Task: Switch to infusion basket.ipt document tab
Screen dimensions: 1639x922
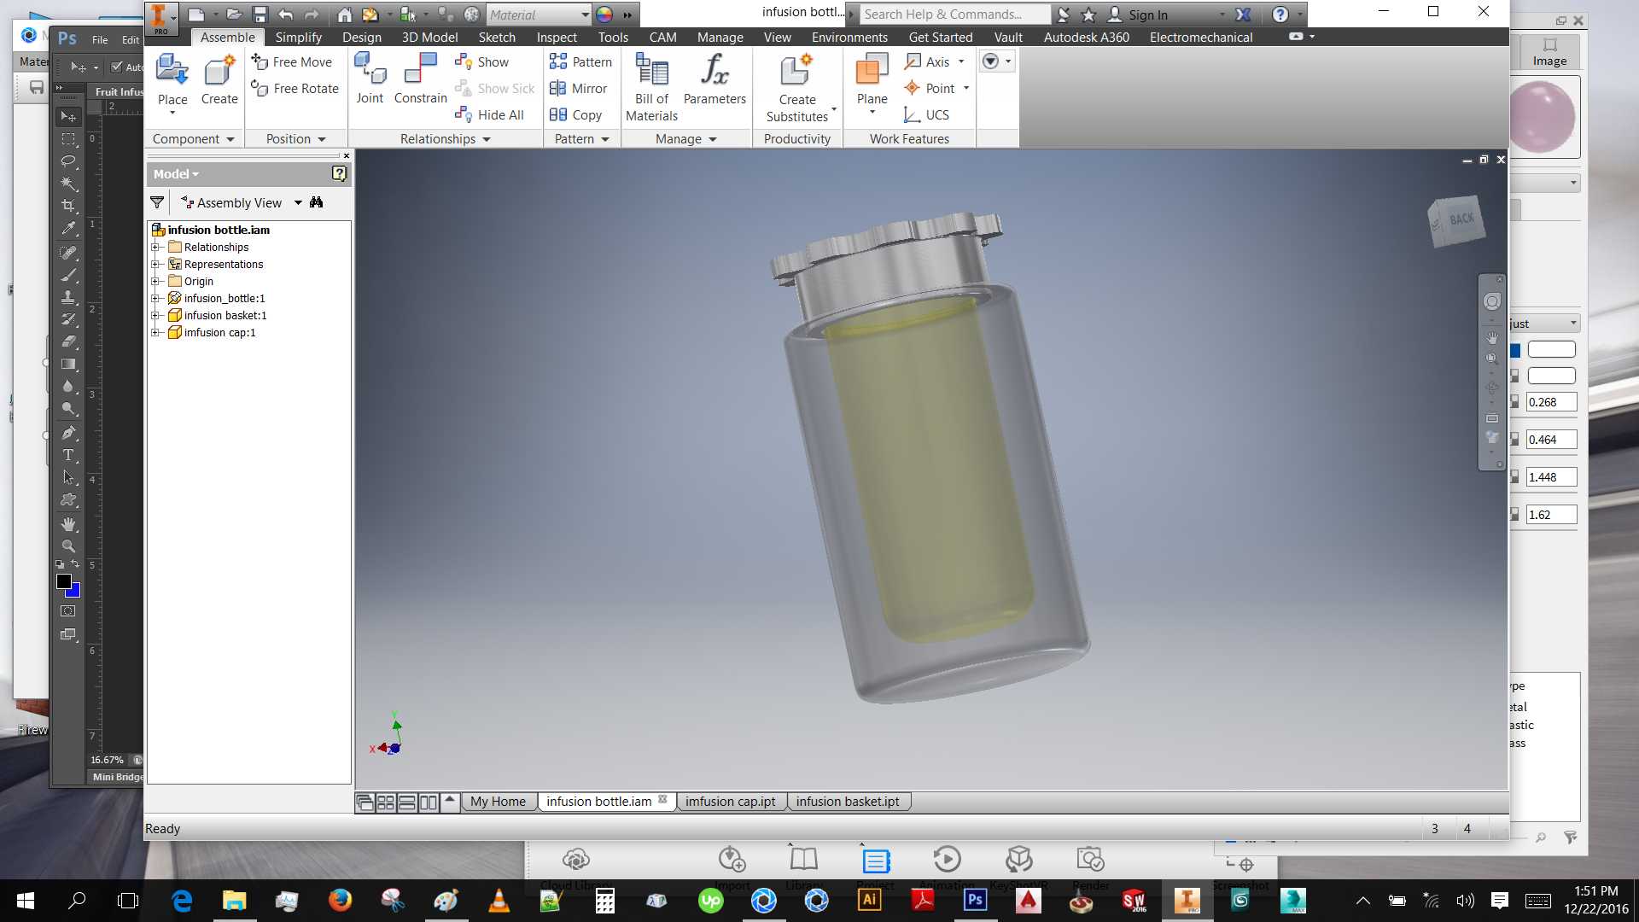Action: [849, 802]
